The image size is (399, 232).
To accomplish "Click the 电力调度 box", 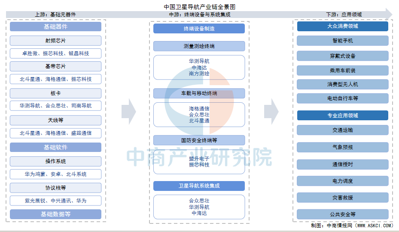I will 342,181.
